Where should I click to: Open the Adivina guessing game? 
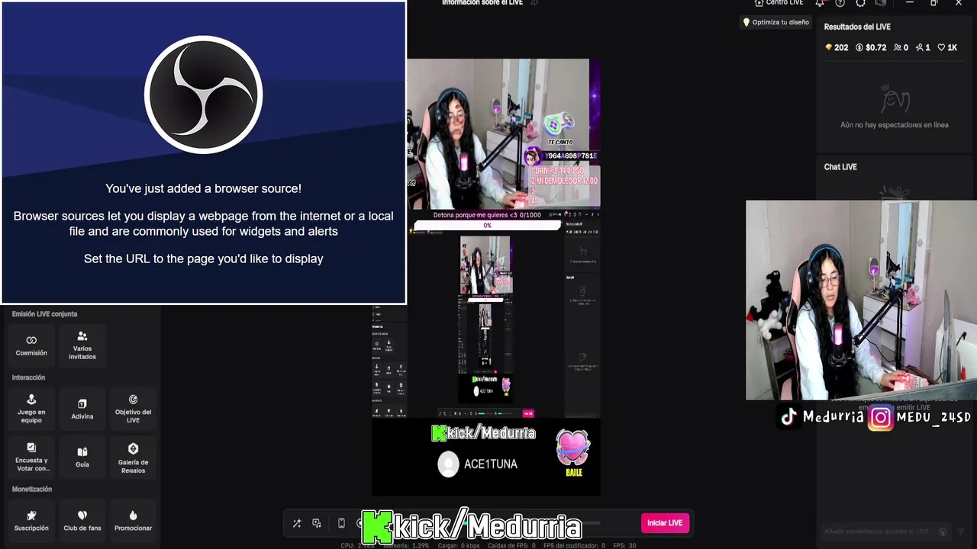[82, 409]
